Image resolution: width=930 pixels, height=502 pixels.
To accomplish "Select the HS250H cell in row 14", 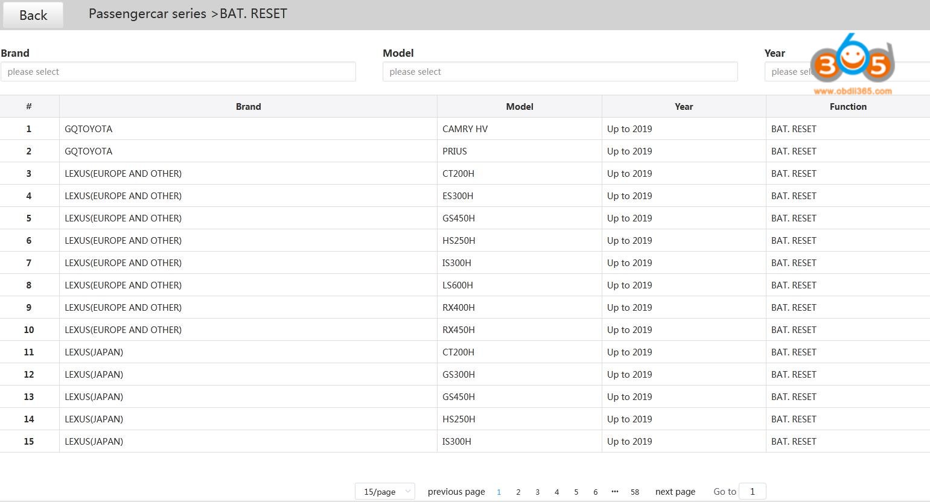I will coord(520,419).
